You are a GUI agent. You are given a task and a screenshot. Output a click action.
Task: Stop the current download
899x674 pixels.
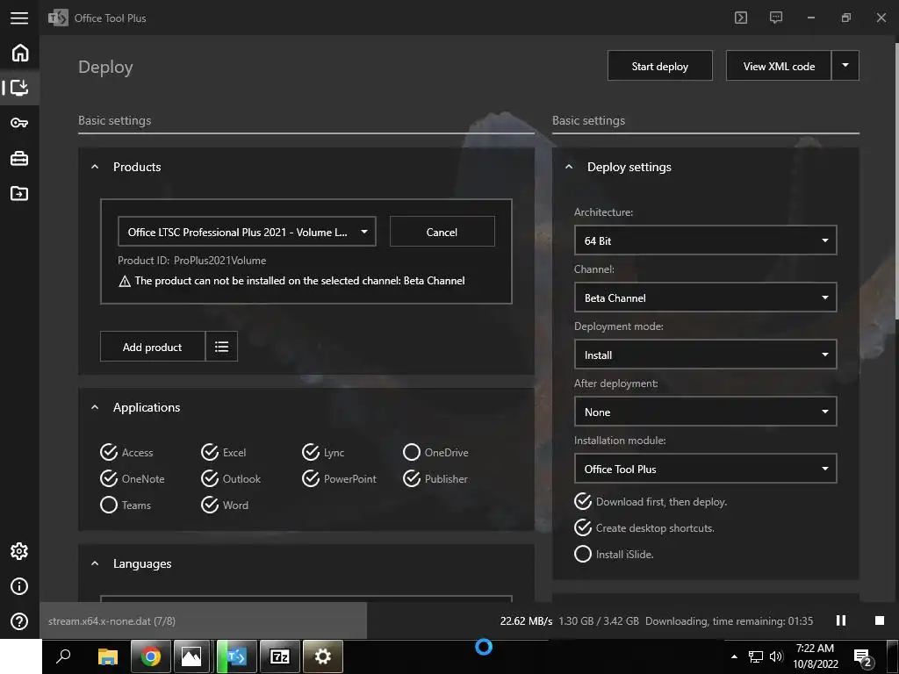pos(880,620)
